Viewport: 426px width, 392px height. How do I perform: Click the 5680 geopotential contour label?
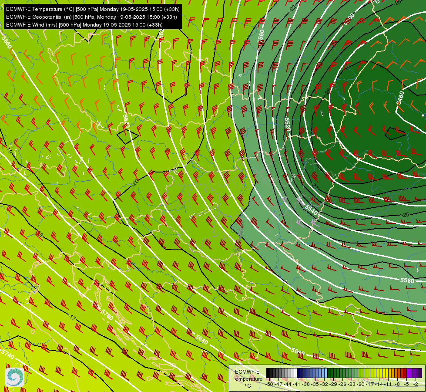(201, 339)
